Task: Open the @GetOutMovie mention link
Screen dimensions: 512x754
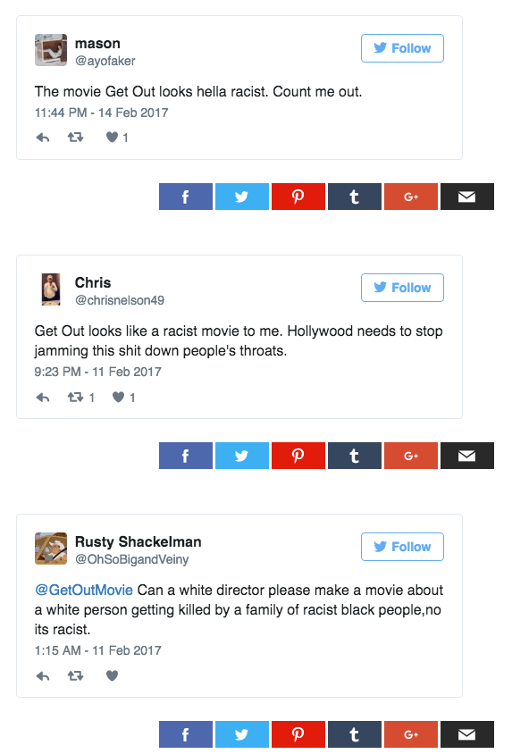Action: (84, 590)
